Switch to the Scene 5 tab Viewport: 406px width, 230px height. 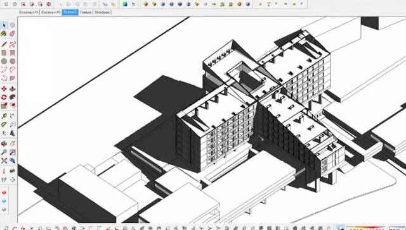(x=70, y=13)
